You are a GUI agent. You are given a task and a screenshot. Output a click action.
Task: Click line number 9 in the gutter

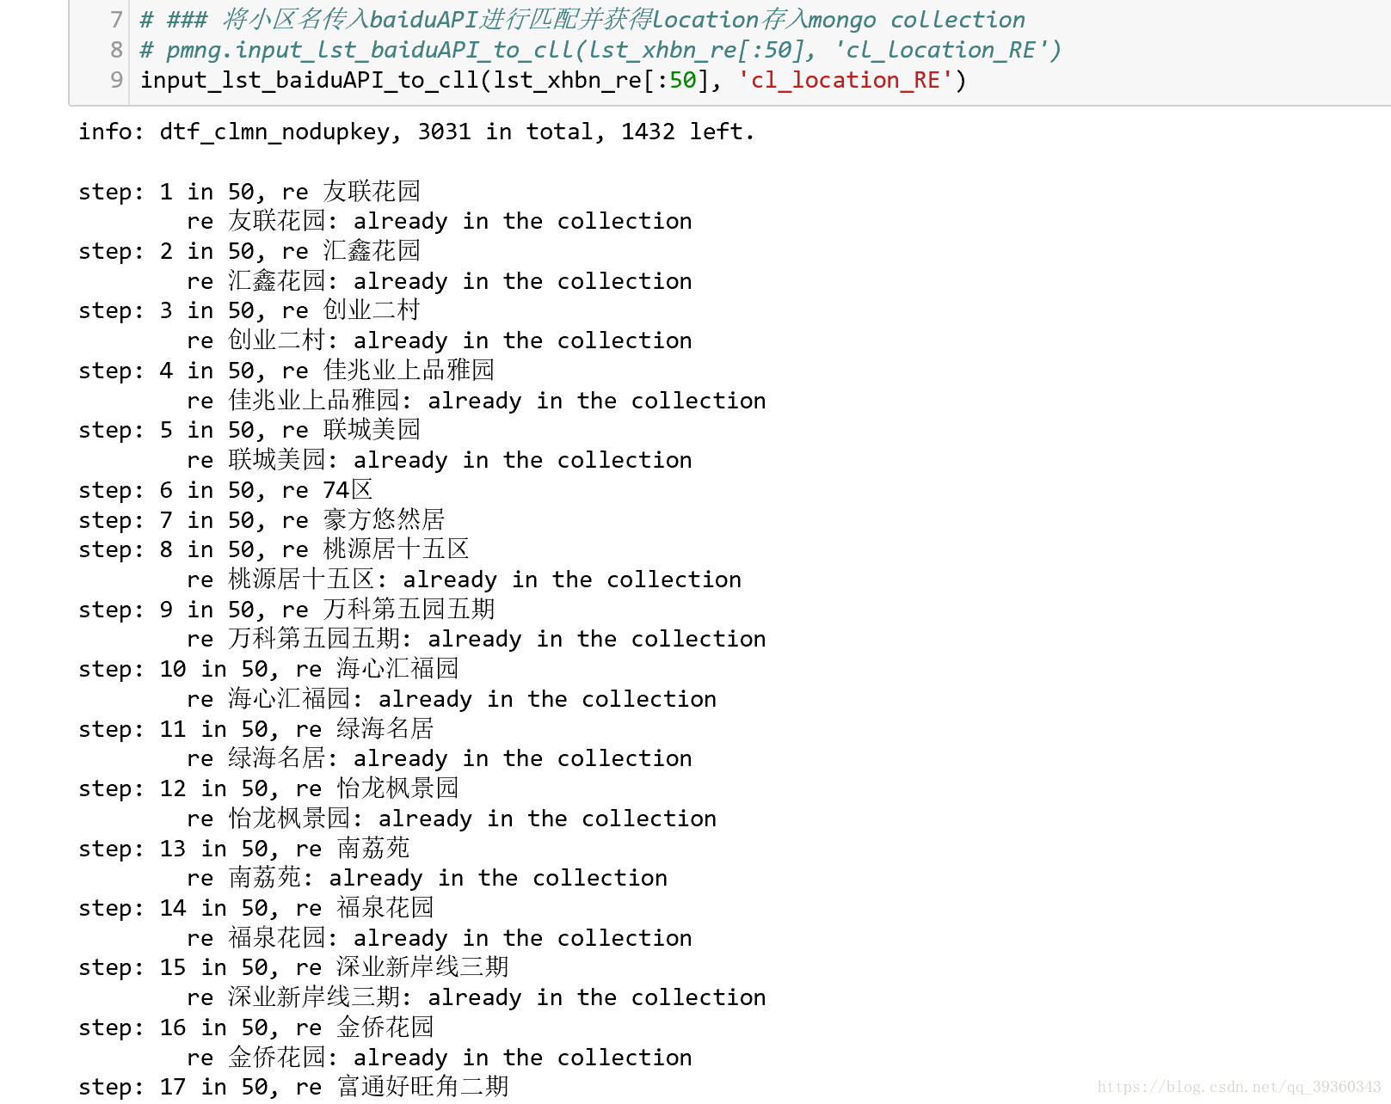click(x=116, y=80)
